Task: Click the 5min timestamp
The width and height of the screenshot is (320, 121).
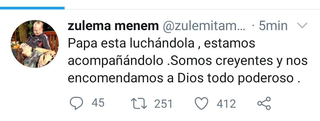Action: pos(273,26)
